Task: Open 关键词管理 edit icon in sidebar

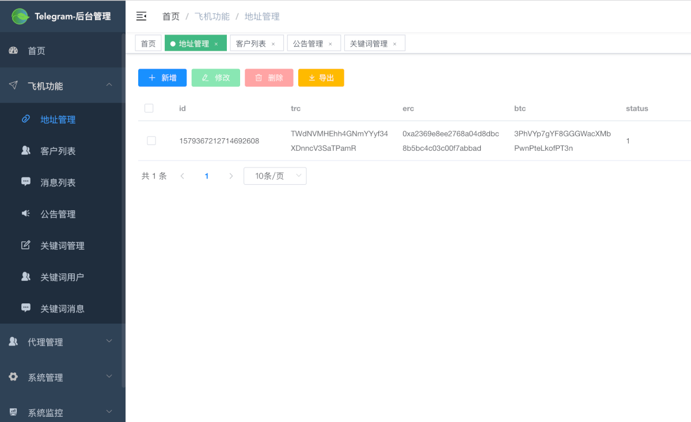Action: coord(25,245)
